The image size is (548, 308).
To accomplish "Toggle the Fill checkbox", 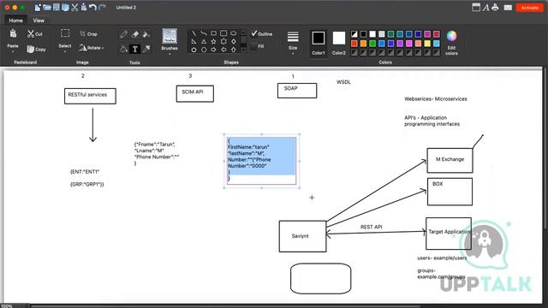I will [x=258, y=46].
